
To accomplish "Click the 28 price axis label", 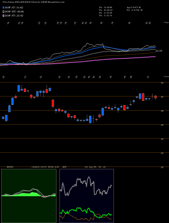I will click(162, 125).
